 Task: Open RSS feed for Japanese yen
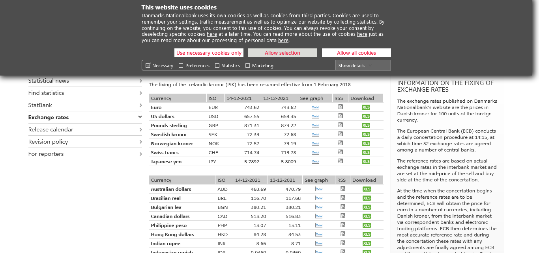(x=340, y=161)
